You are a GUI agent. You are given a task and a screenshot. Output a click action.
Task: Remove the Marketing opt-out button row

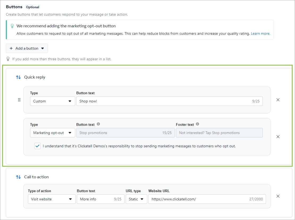(278, 137)
